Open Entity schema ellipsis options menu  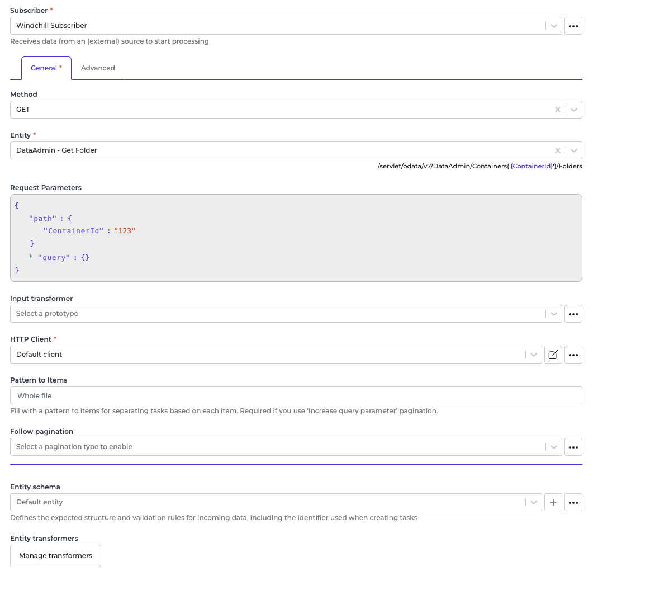pos(573,502)
